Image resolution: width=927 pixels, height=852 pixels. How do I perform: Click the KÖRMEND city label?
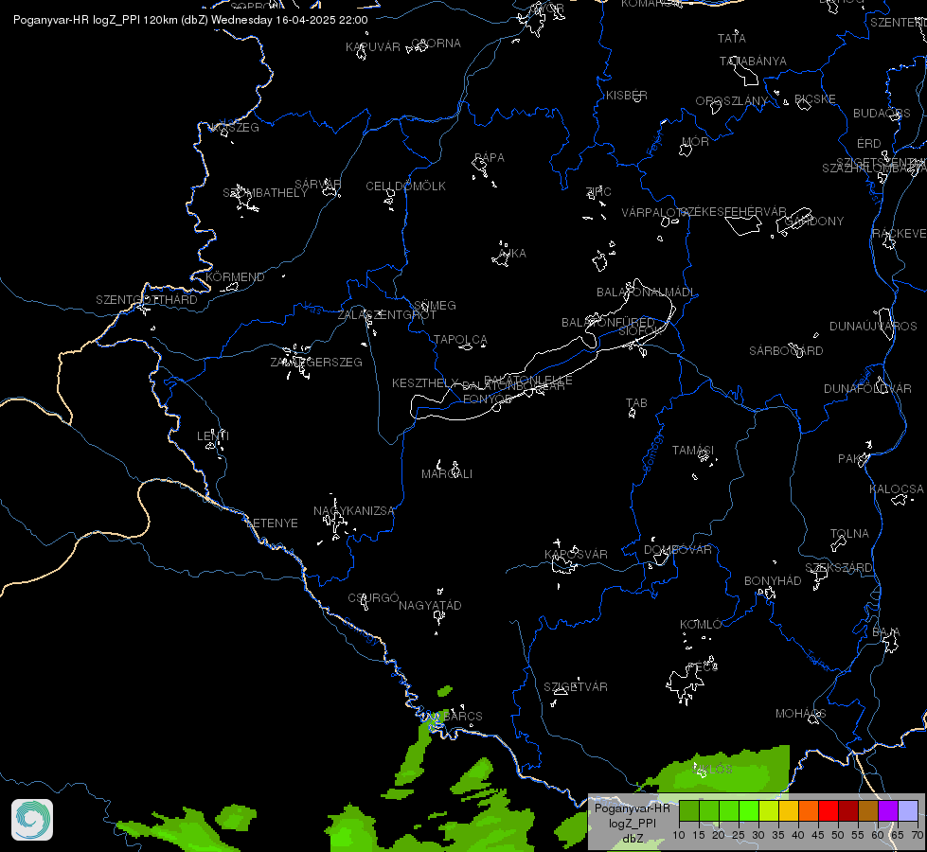tap(235, 276)
